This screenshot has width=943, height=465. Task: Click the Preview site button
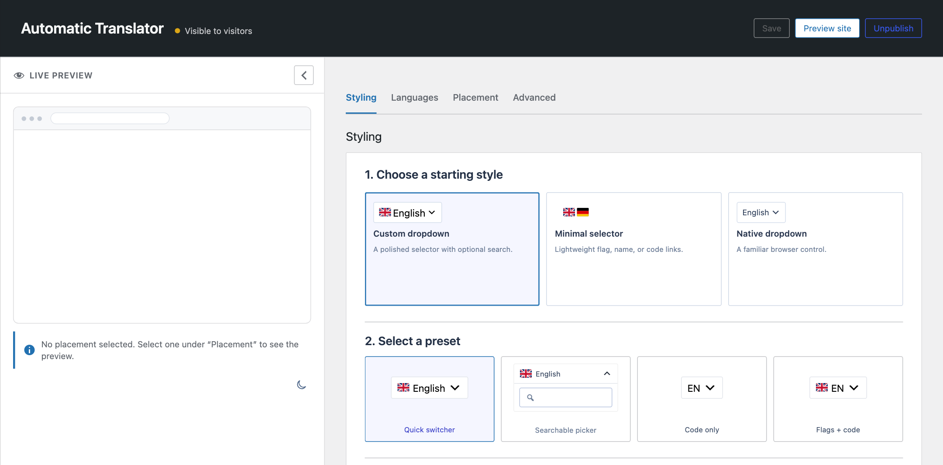pyautogui.click(x=827, y=28)
